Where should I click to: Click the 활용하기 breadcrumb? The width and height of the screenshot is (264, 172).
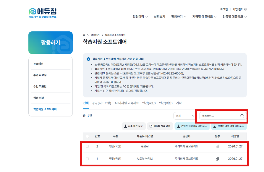pos(95,35)
